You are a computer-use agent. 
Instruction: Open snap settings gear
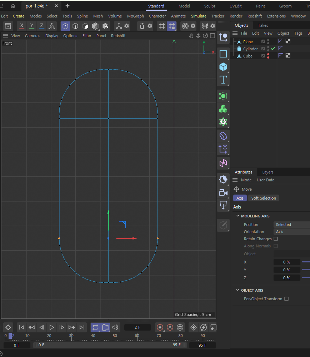click(150, 26)
